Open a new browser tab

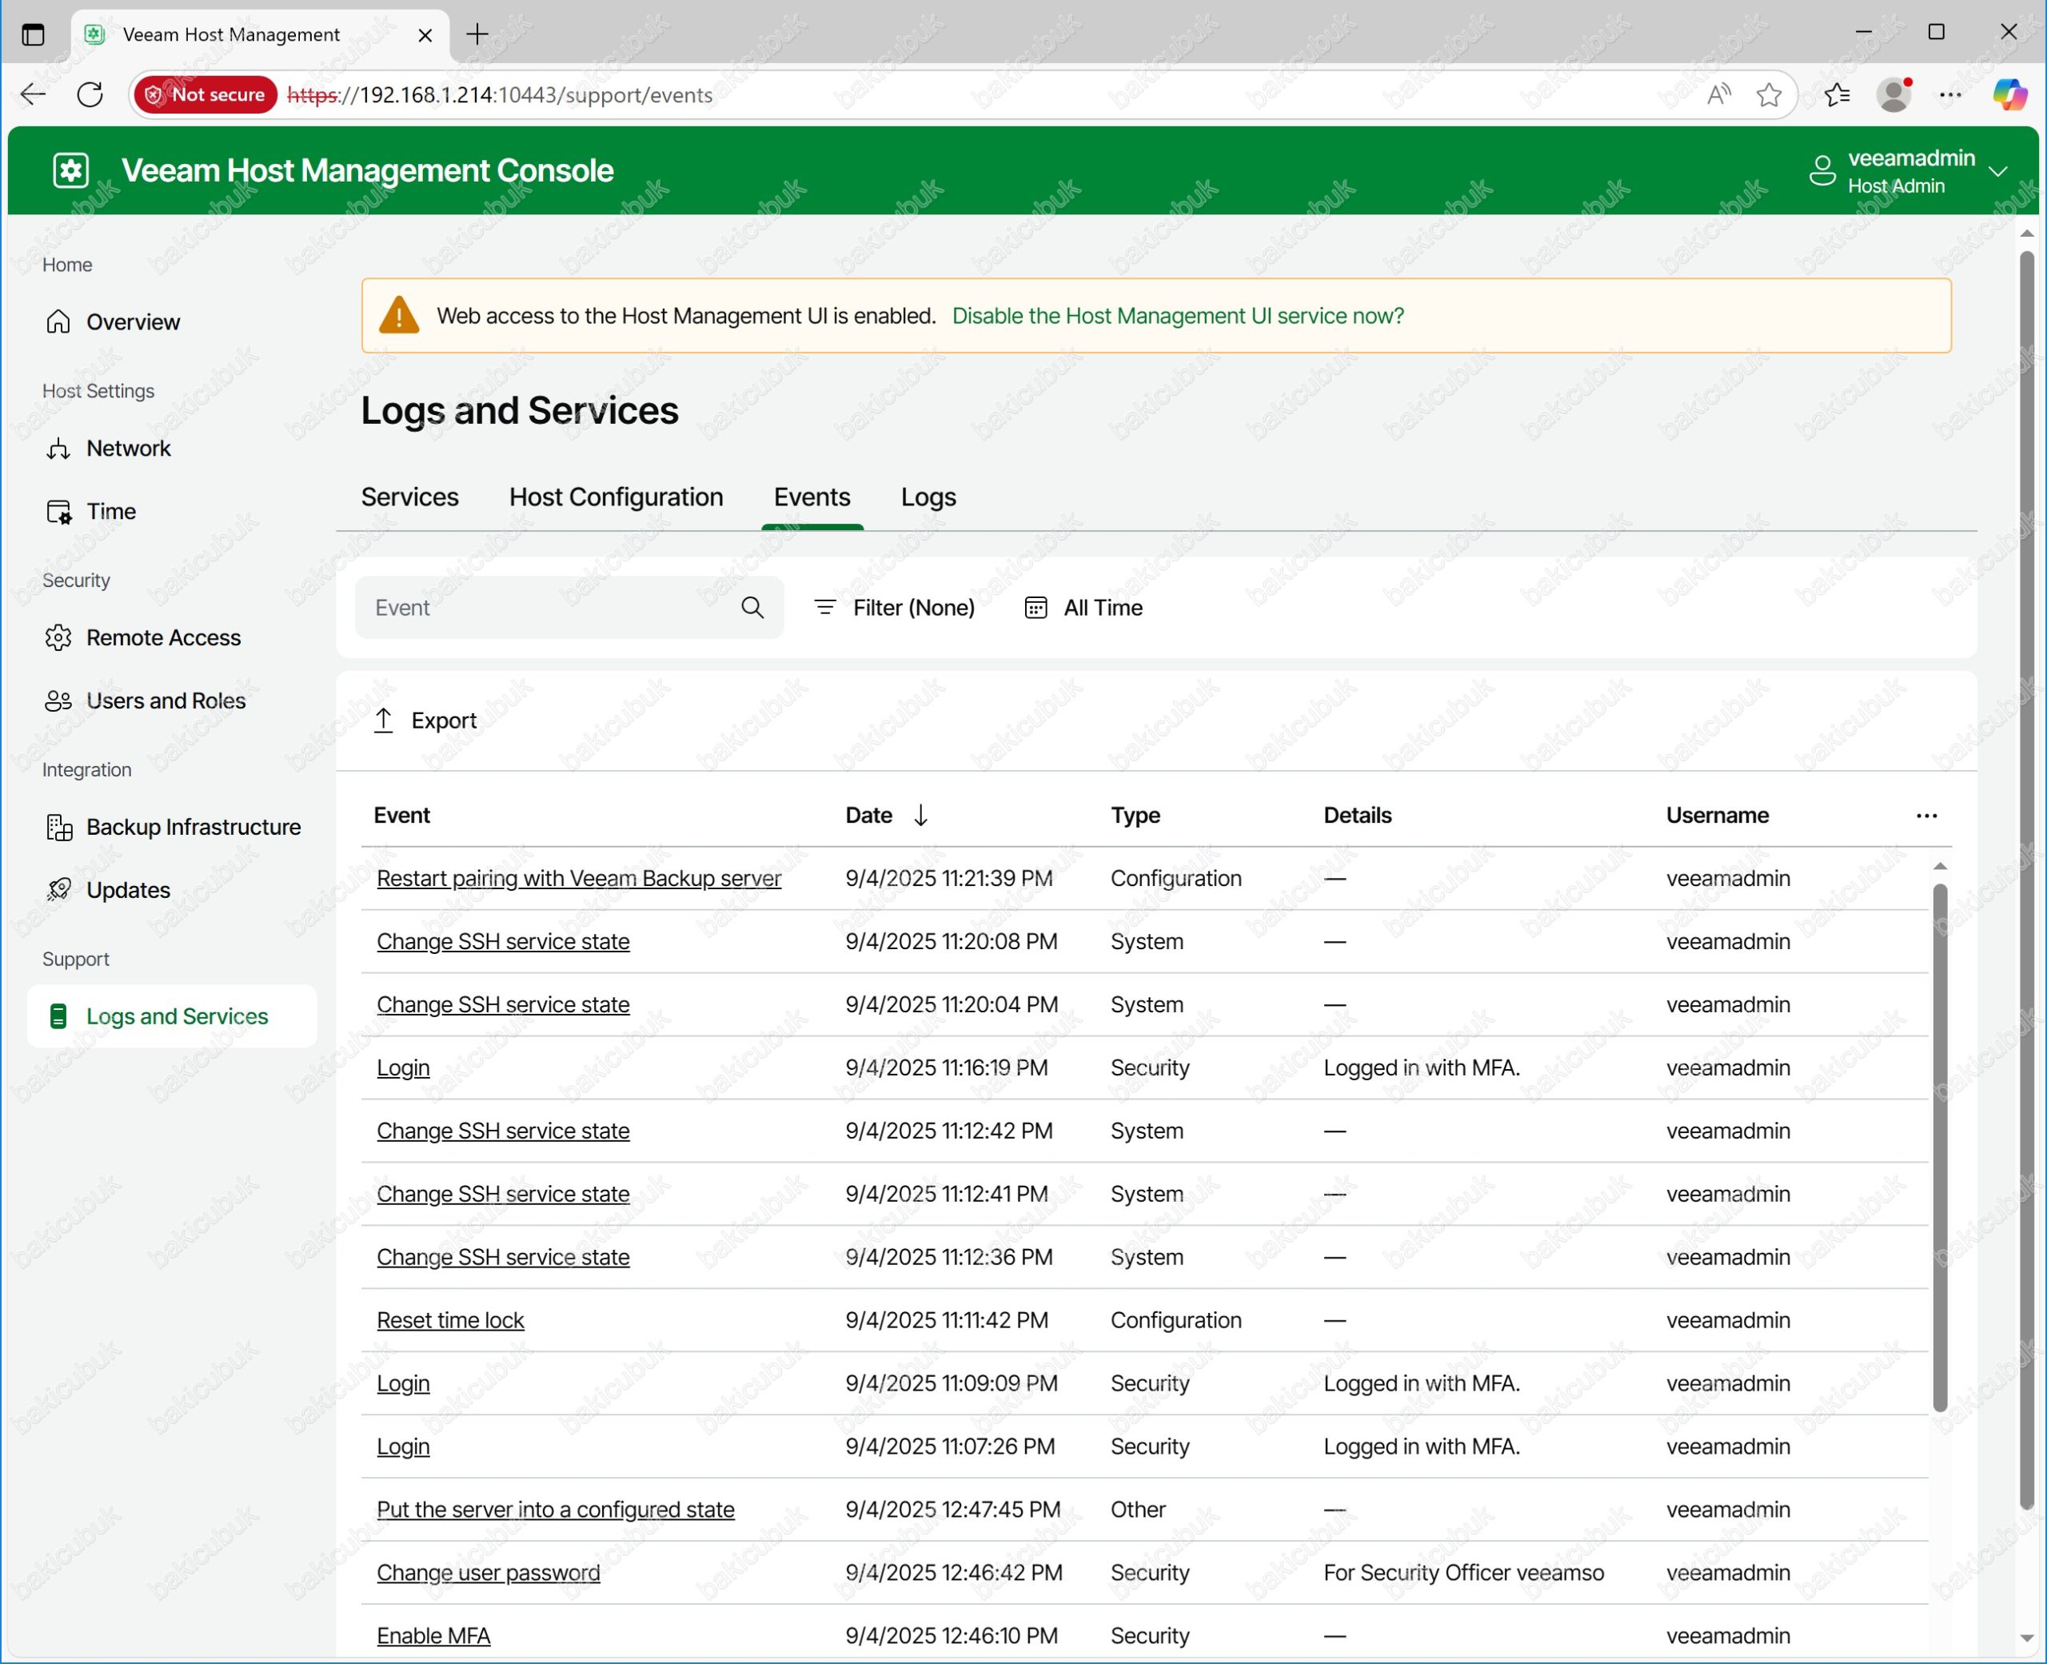[477, 34]
